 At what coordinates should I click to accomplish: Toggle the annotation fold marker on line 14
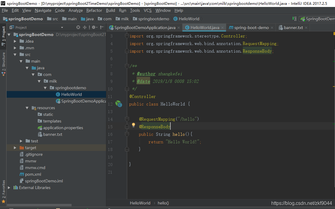click(127, 119)
